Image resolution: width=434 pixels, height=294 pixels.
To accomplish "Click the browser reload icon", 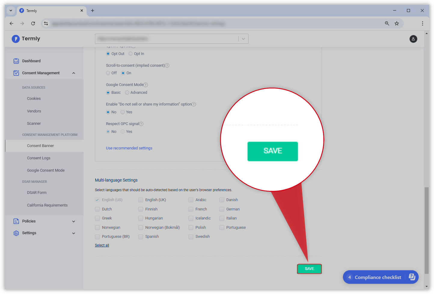I will point(33,23).
